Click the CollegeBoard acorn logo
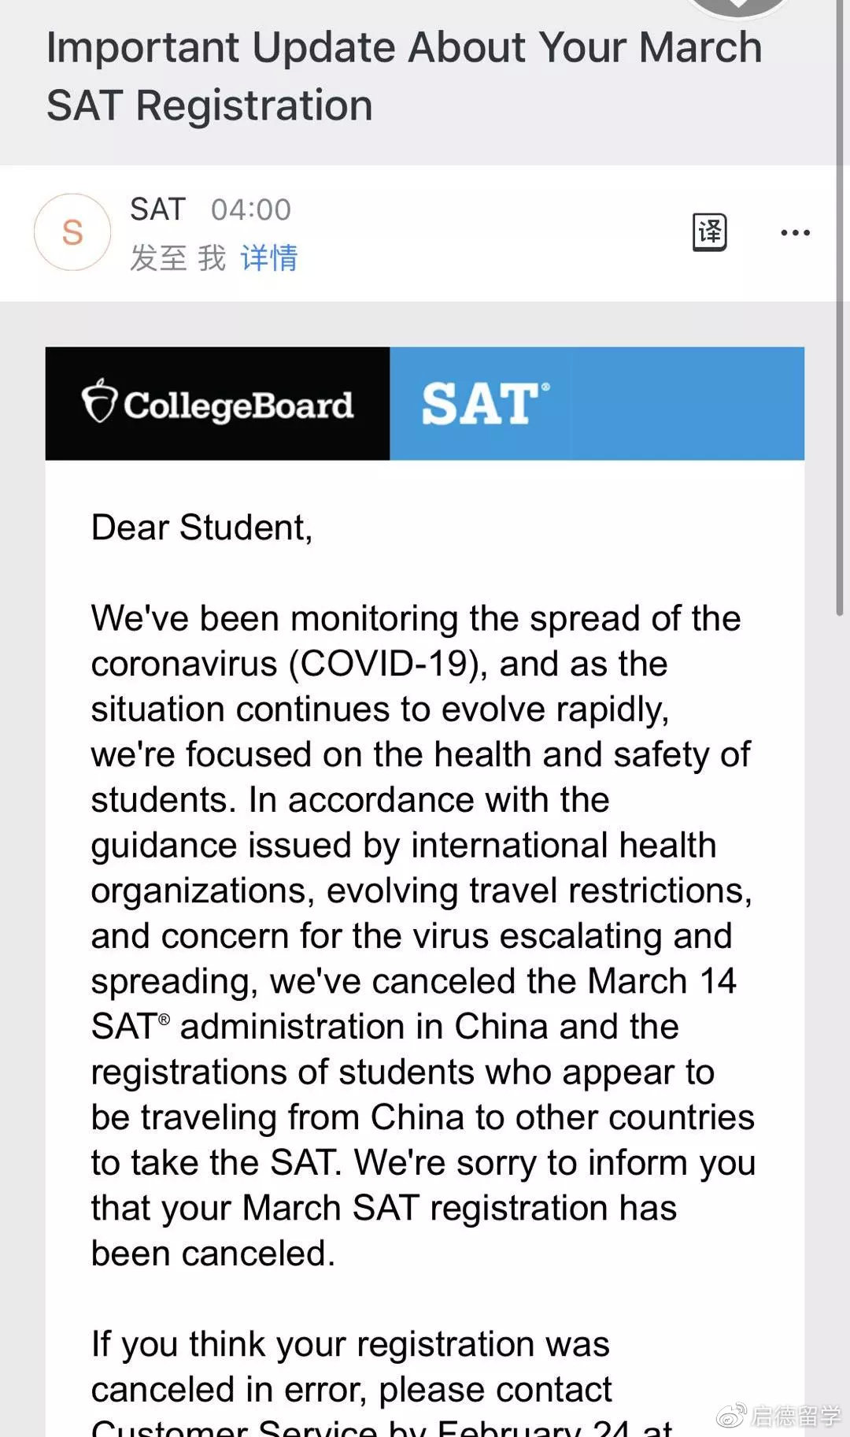The image size is (850, 1437). 99,402
